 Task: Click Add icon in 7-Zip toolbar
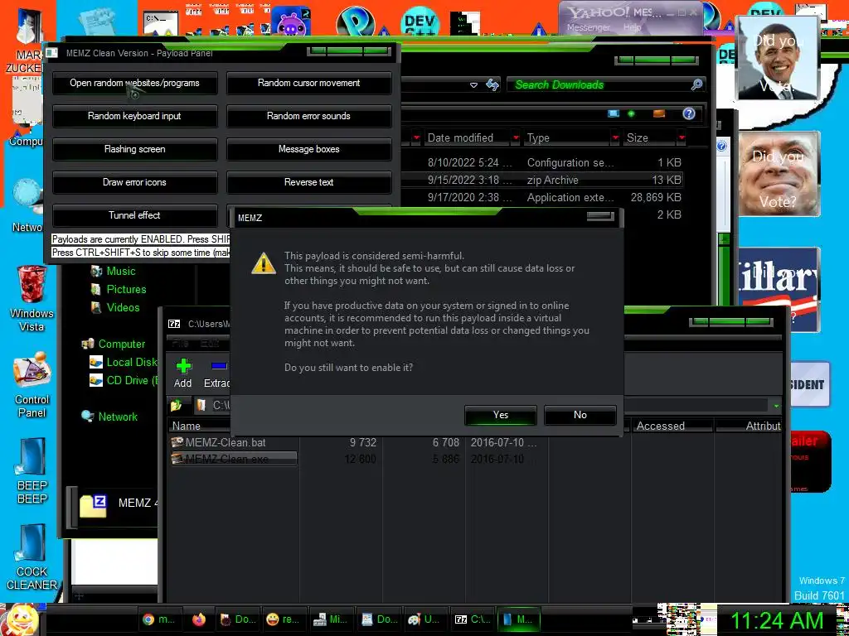[x=183, y=366]
